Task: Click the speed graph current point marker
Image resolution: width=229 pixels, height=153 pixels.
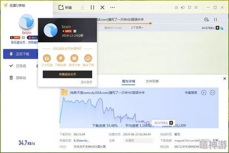Action: pyautogui.click(x=148, y=123)
